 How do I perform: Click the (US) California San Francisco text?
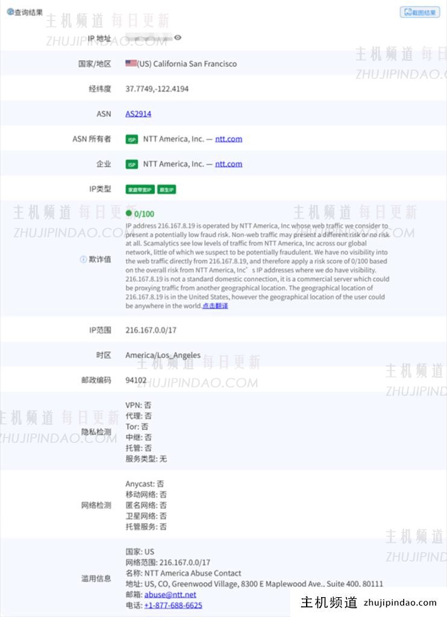[x=187, y=64]
